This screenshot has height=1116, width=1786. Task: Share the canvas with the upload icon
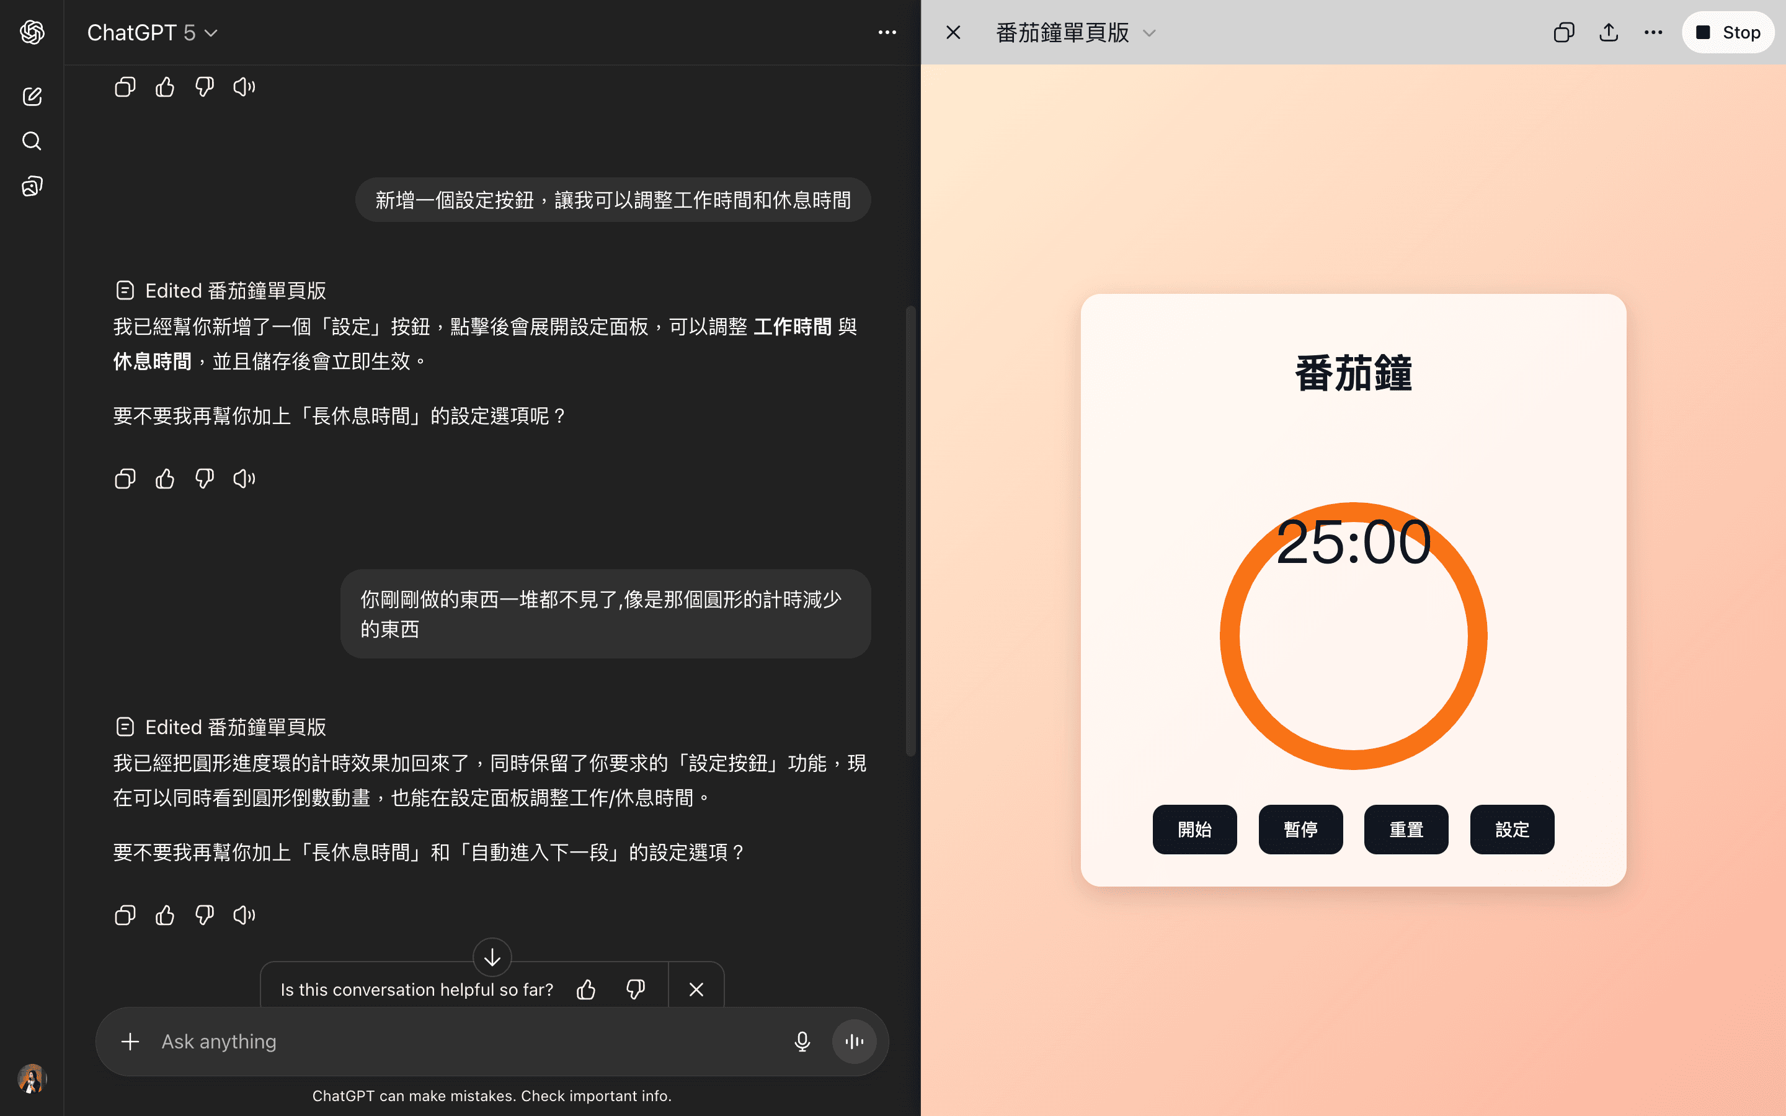click(x=1609, y=32)
